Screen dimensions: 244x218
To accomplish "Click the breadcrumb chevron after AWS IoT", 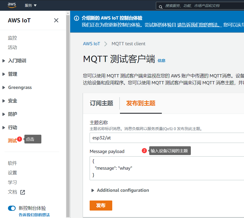I will pyautogui.click(x=105, y=44).
